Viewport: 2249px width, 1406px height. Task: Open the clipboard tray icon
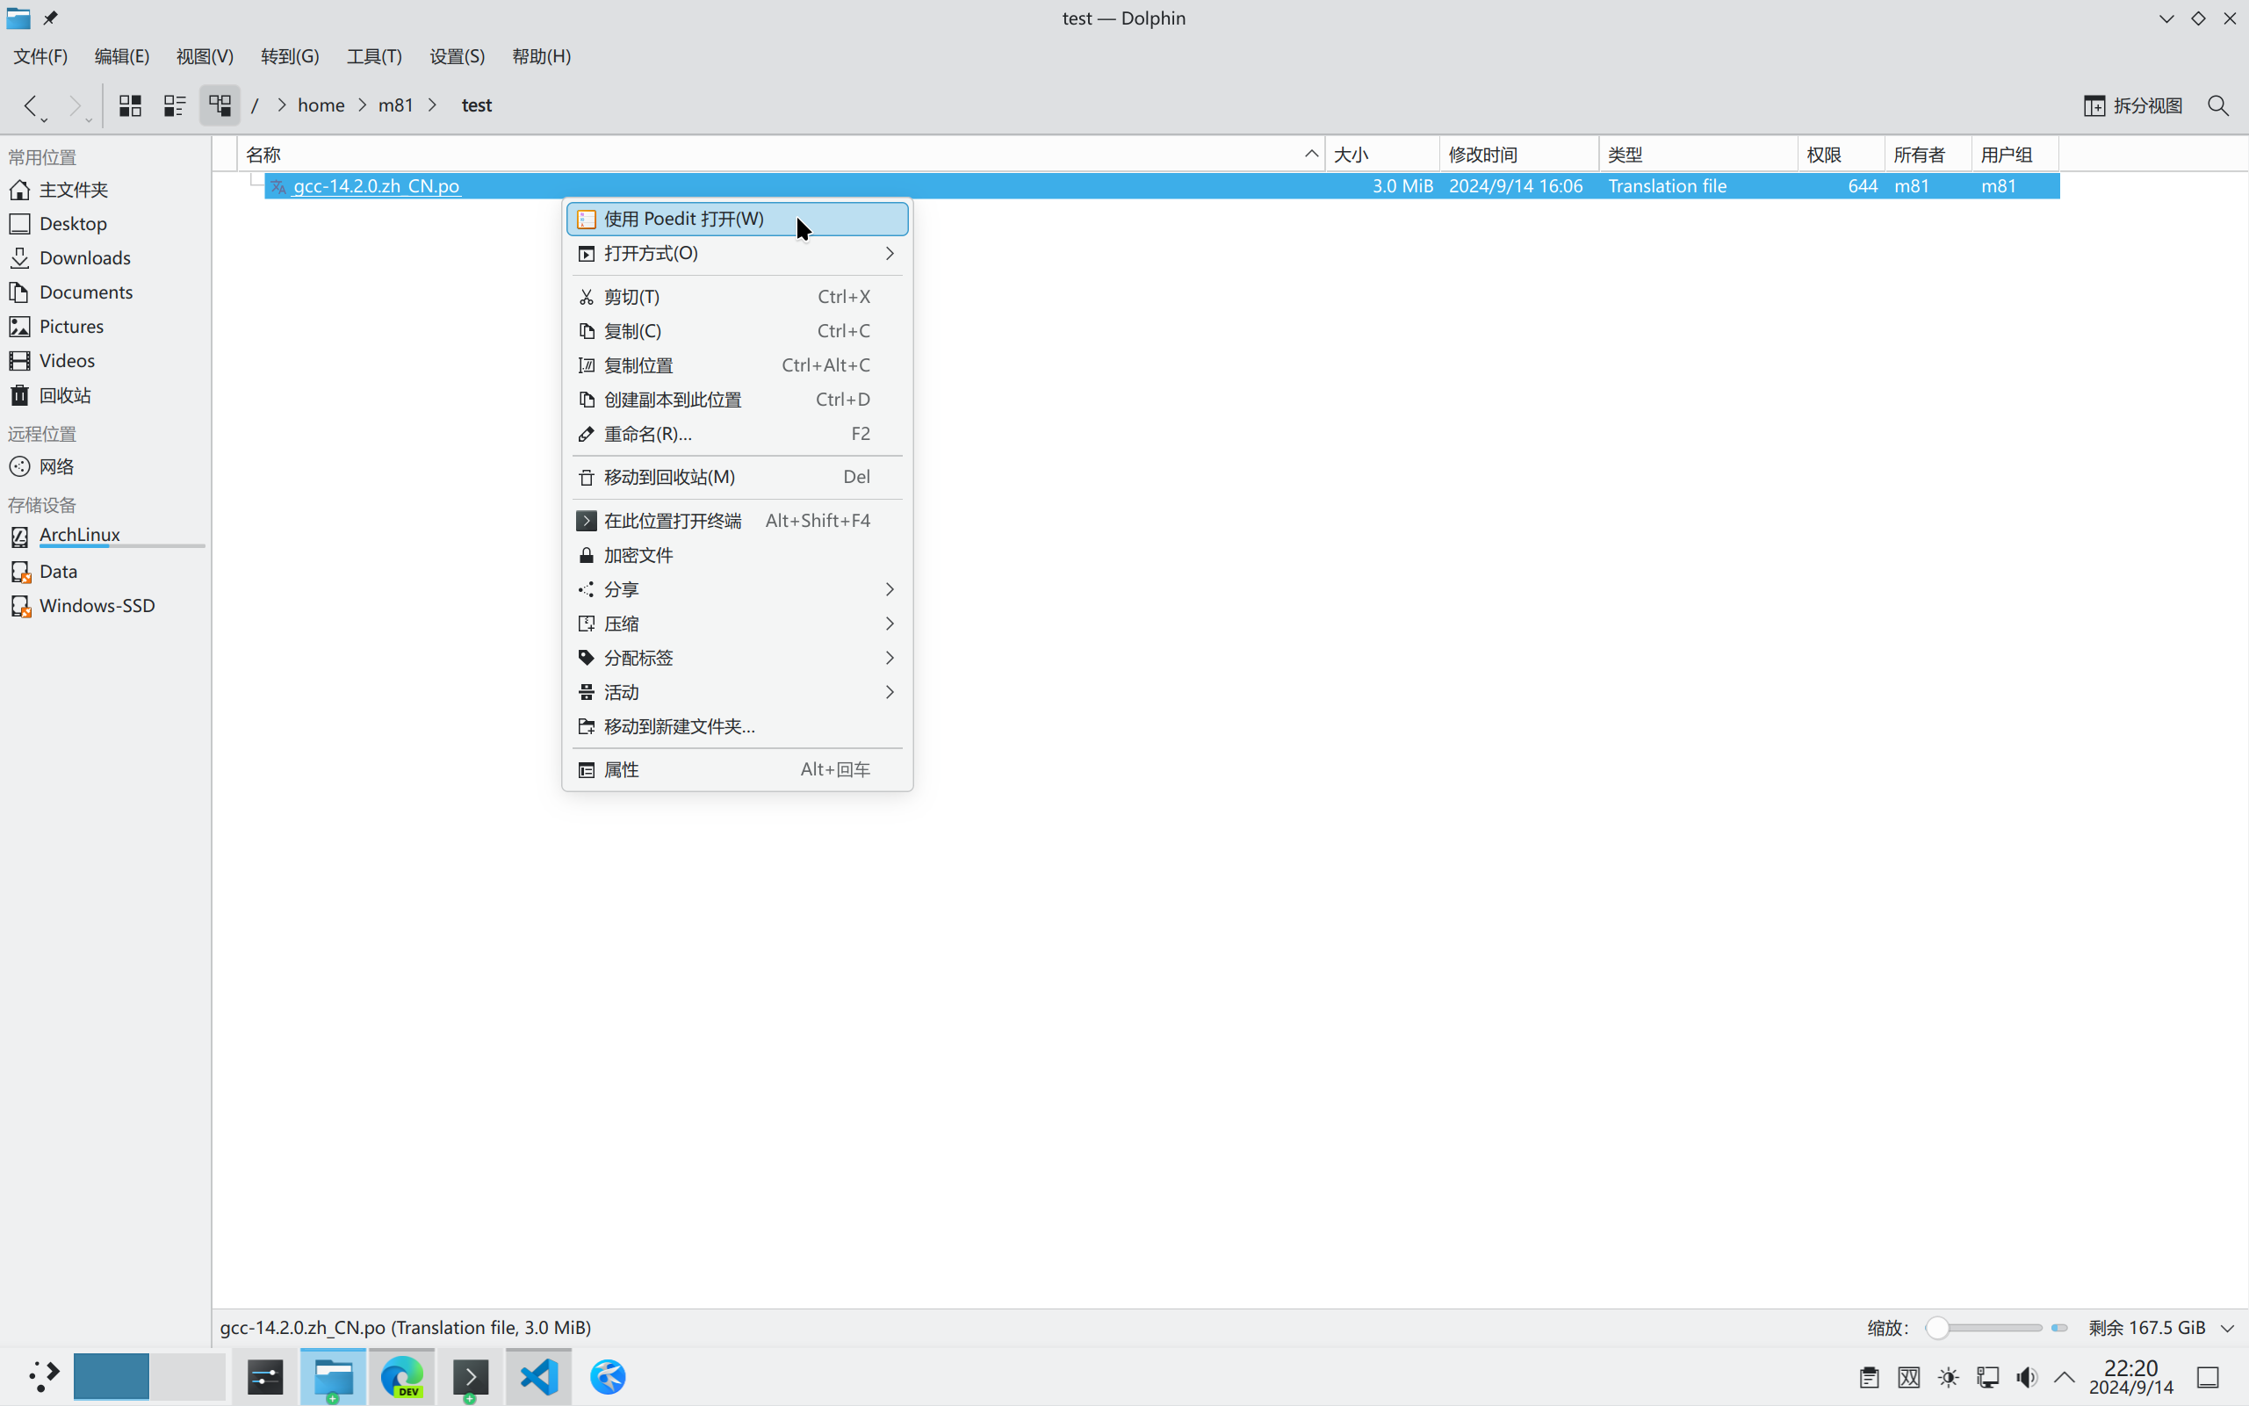(1869, 1377)
